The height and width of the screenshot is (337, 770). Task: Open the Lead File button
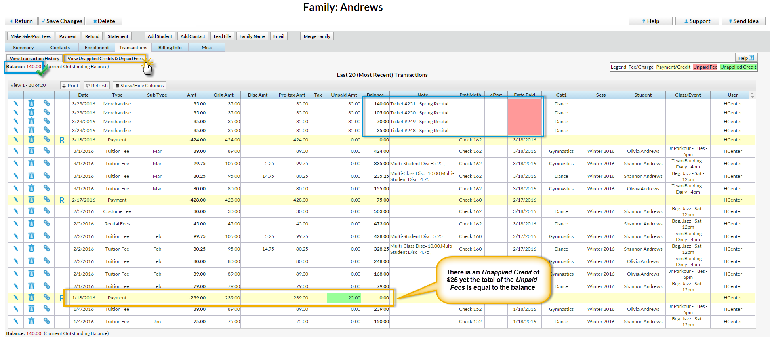point(222,36)
